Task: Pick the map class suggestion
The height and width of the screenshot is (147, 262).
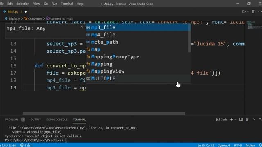Action: 137,49
